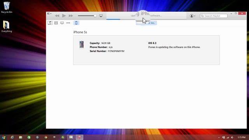Open the white C recorder taskbar icon
The image size is (249, 140).
tap(71, 137)
